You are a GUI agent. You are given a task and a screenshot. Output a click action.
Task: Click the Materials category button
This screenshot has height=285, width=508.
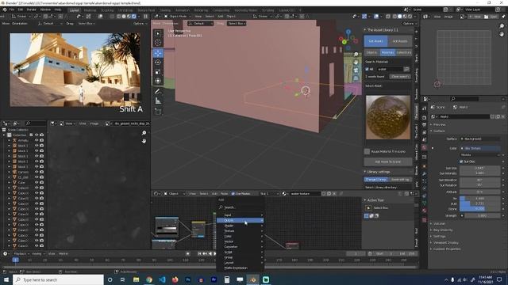click(x=387, y=52)
